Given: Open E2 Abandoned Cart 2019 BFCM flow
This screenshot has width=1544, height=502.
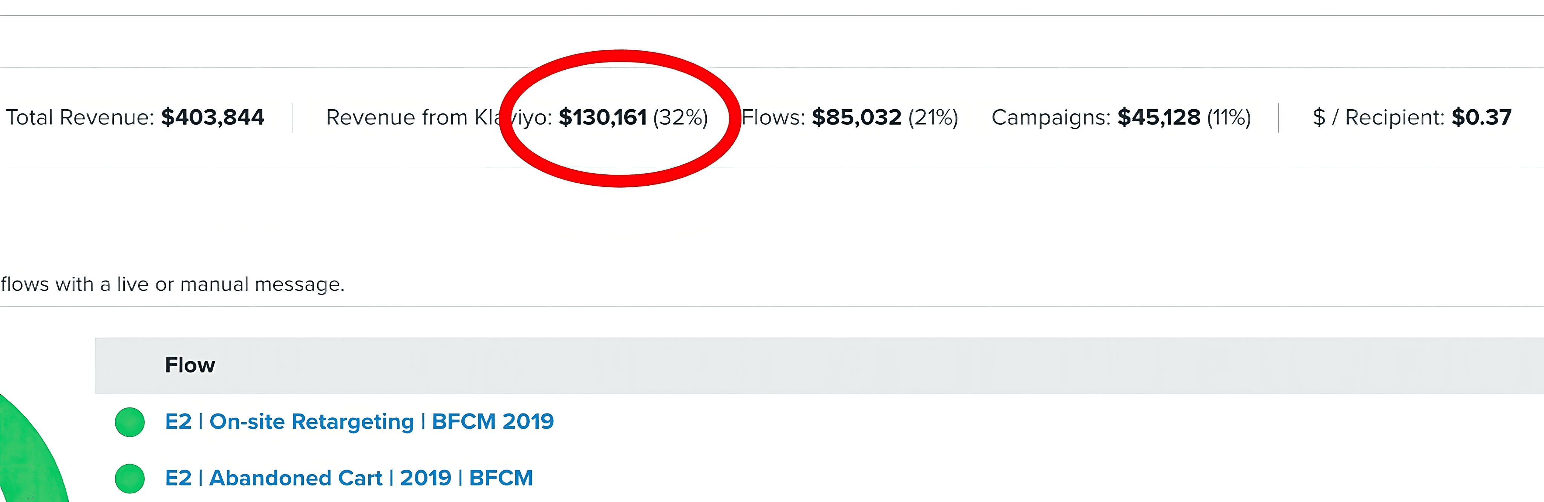Looking at the screenshot, I should tap(349, 478).
